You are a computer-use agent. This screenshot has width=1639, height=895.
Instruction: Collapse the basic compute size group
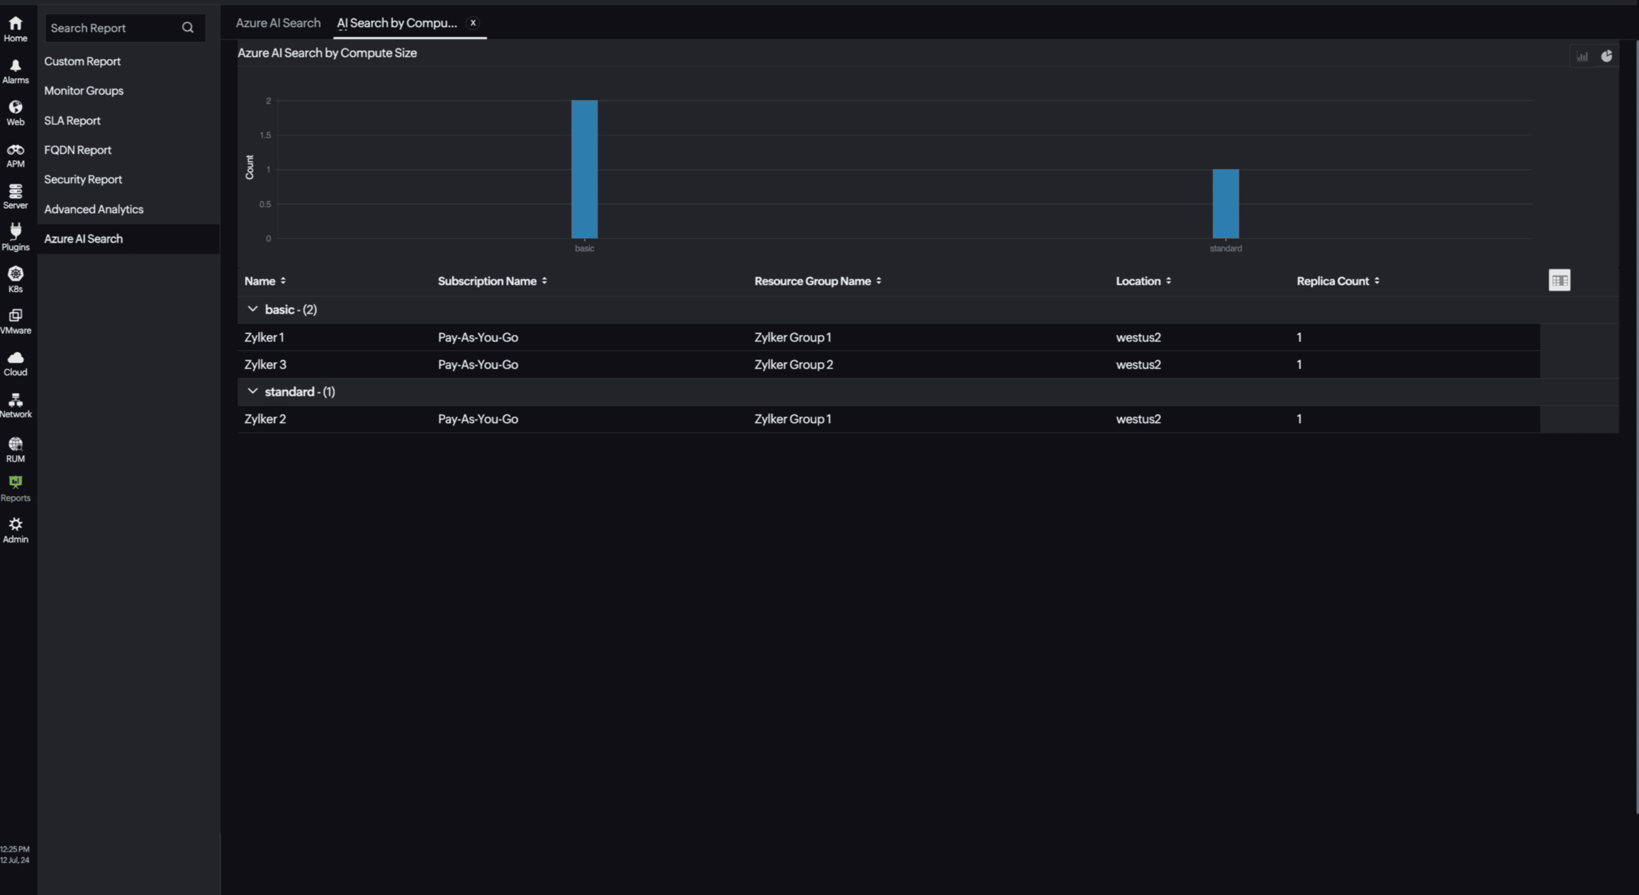point(253,309)
